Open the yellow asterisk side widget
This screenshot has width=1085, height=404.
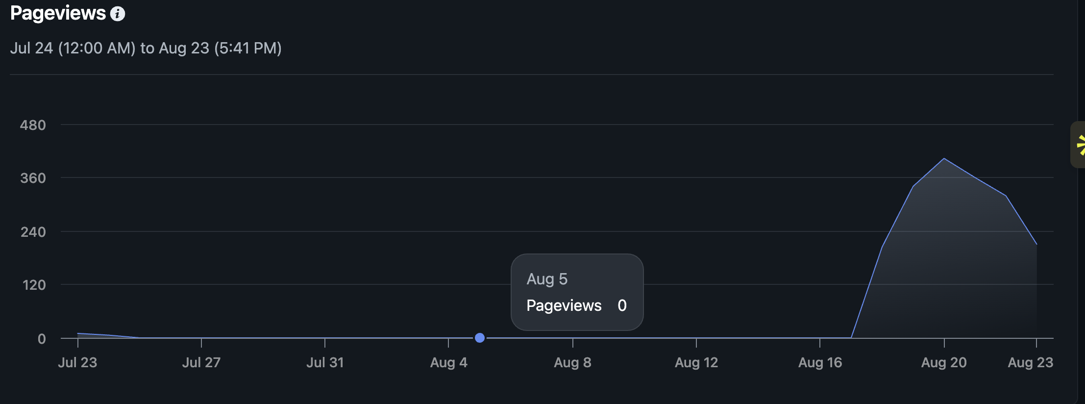(1079, 145)
